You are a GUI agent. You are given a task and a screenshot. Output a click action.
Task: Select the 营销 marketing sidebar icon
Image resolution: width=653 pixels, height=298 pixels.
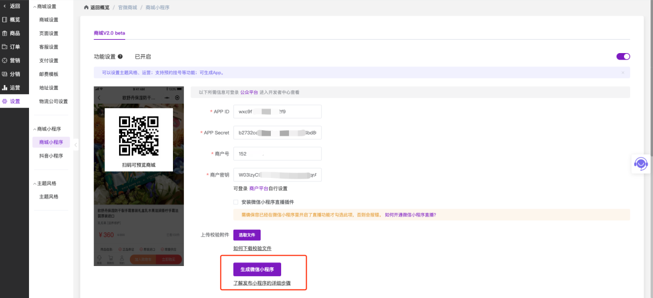(5, 60)
